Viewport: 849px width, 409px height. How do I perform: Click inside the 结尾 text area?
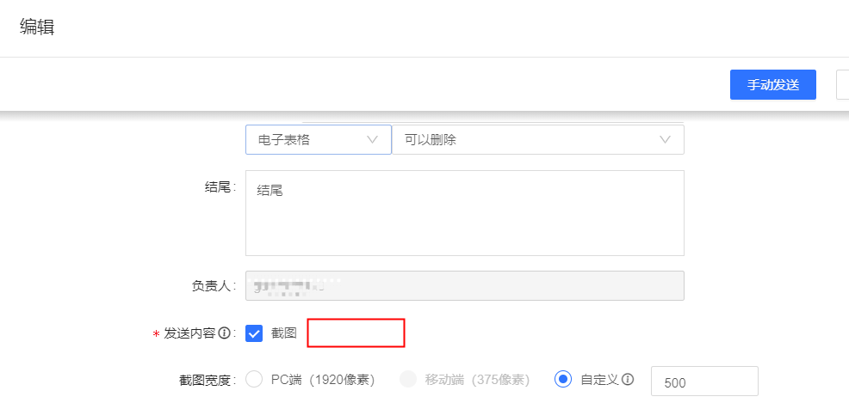pyautogui.click(x=464, y=213)
